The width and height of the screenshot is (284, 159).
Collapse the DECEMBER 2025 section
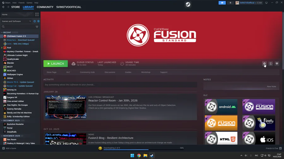click(x=2, y=120)
